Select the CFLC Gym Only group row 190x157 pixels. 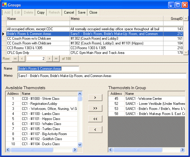(38, 53)
